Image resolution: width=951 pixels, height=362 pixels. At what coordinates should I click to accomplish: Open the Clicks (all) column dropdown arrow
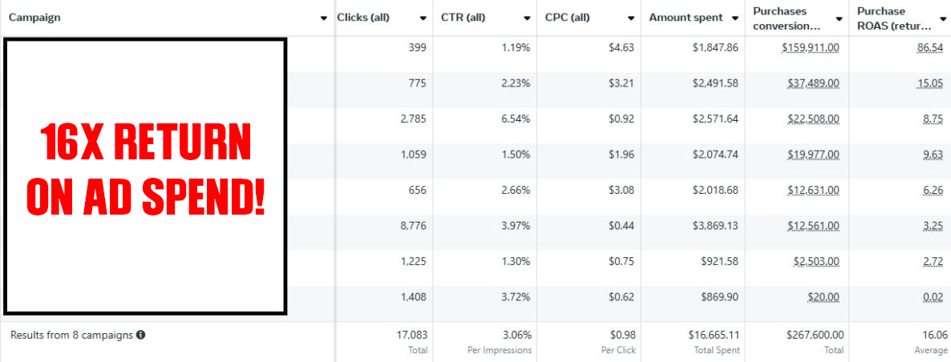click(423, 18)
